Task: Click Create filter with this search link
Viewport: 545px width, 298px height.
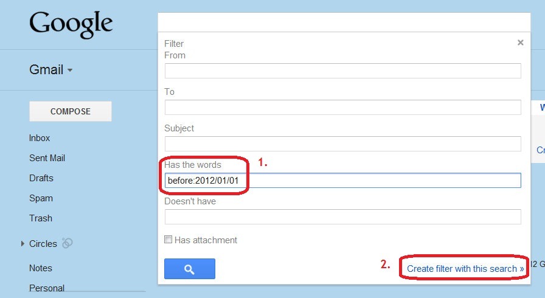Action: 465,268
